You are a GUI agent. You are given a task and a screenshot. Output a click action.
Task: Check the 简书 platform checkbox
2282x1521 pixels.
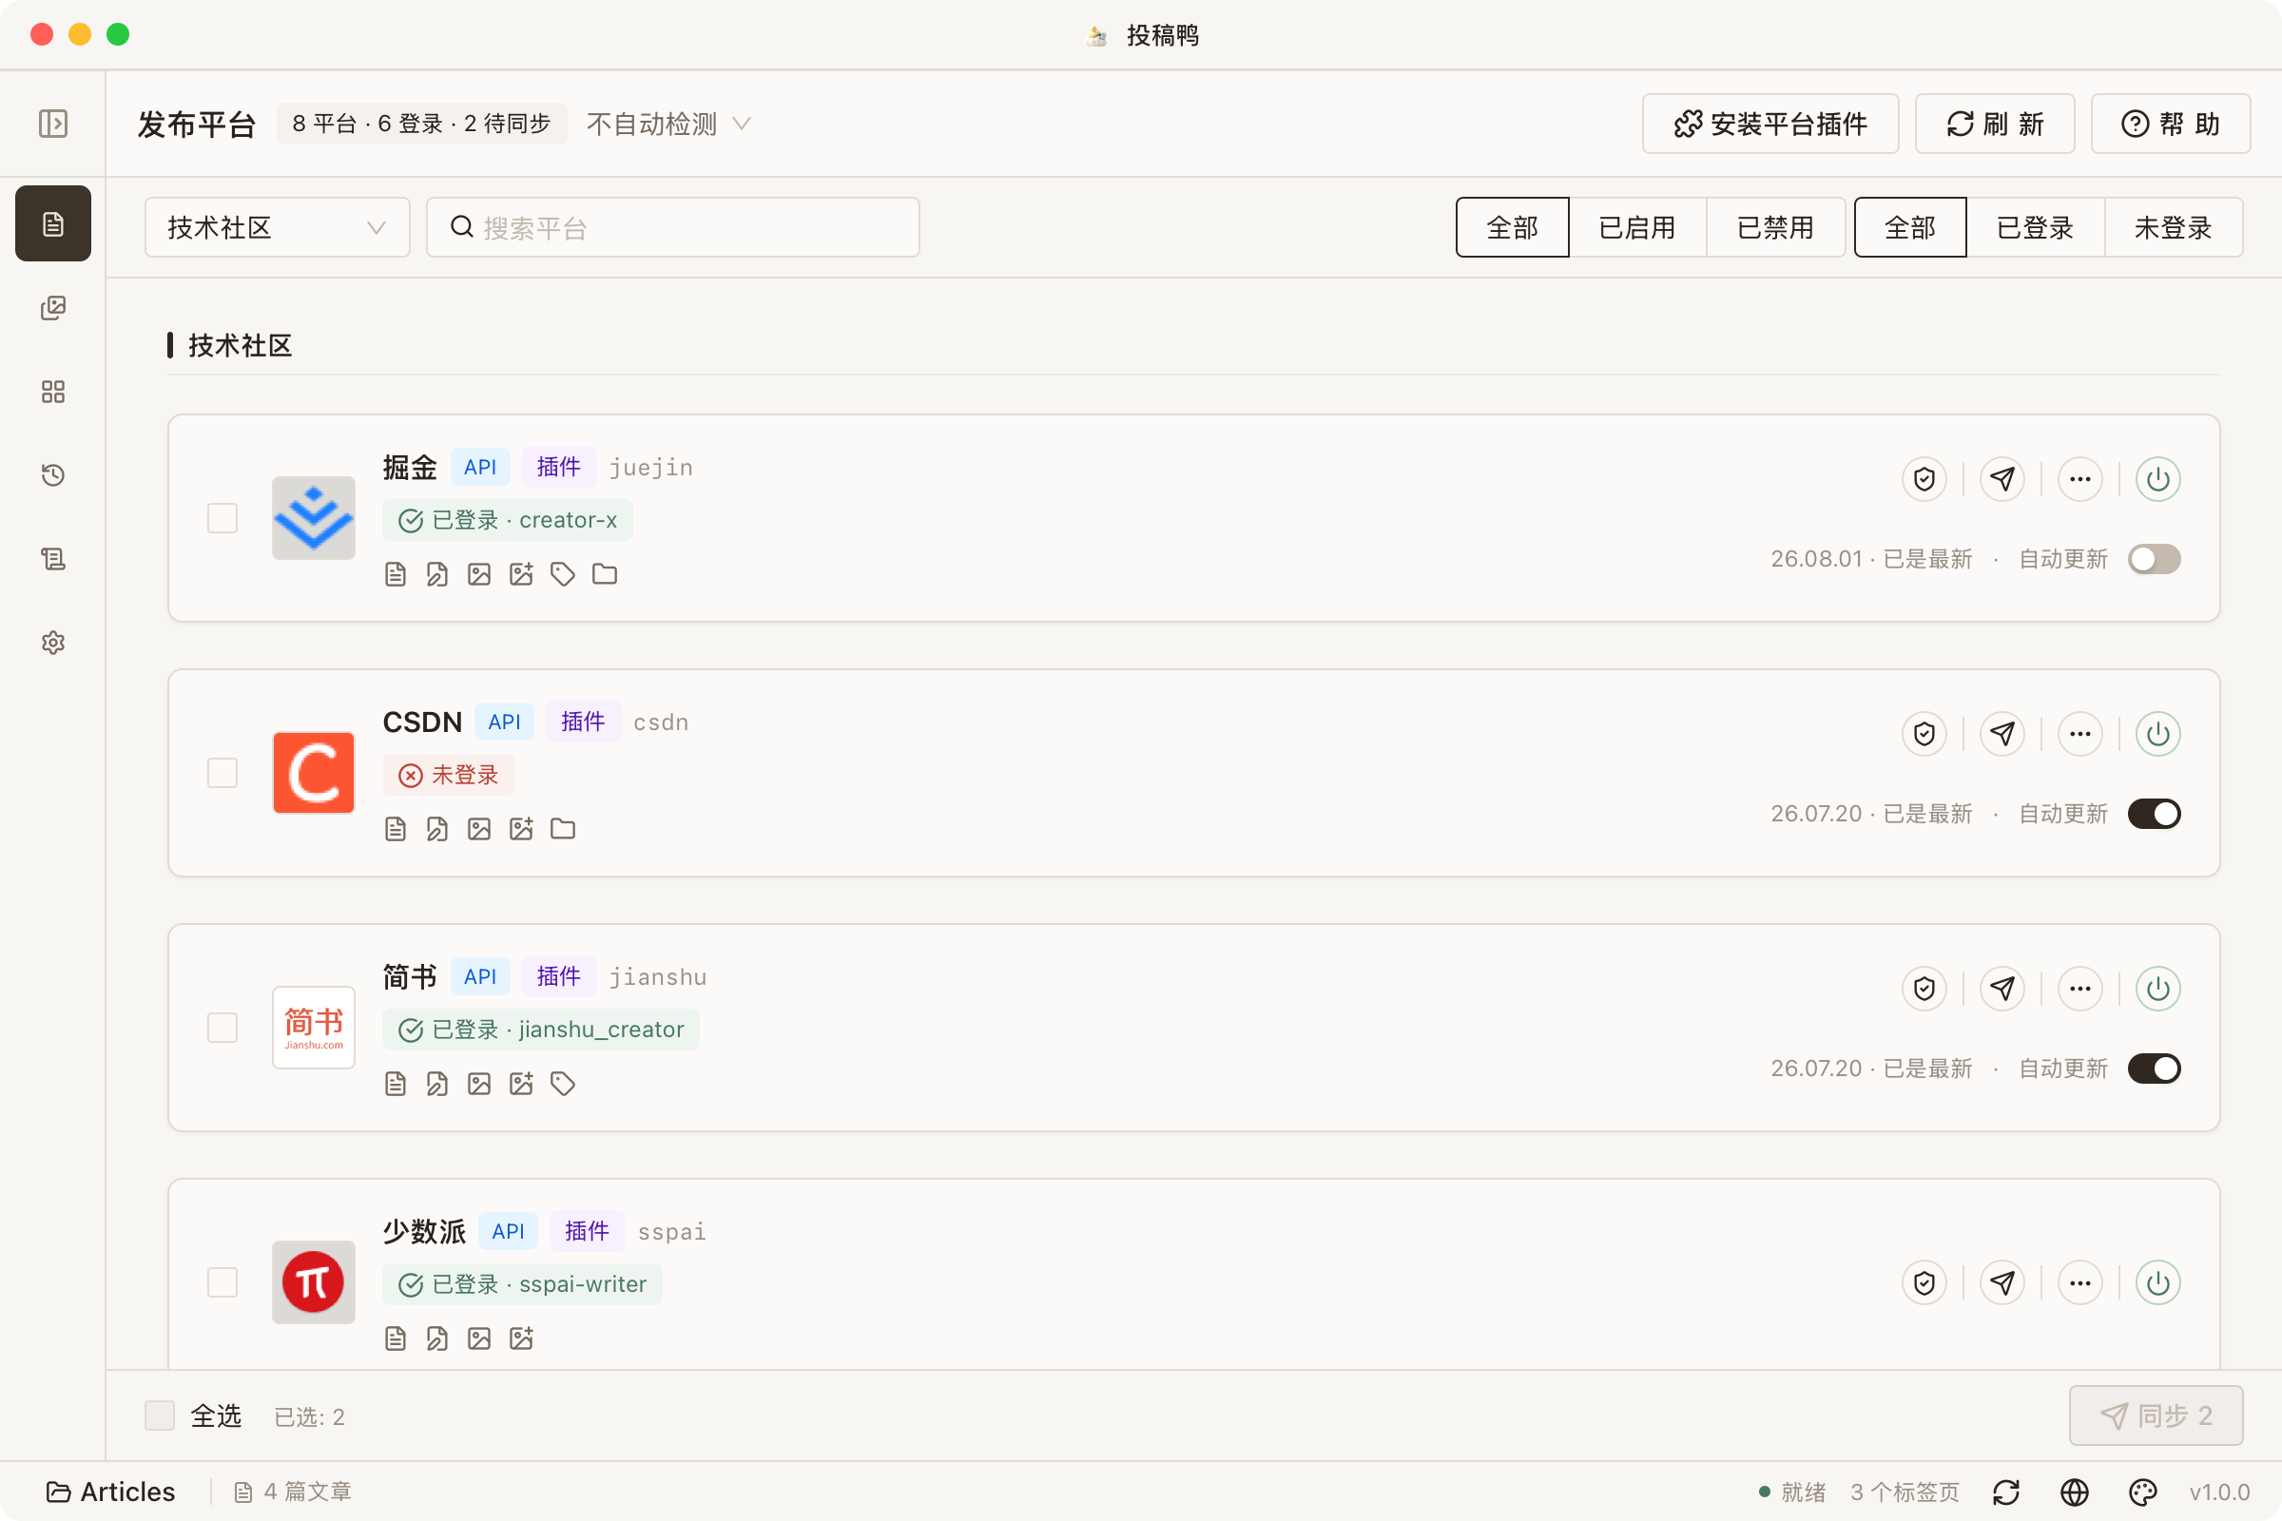click(222, 1028)
